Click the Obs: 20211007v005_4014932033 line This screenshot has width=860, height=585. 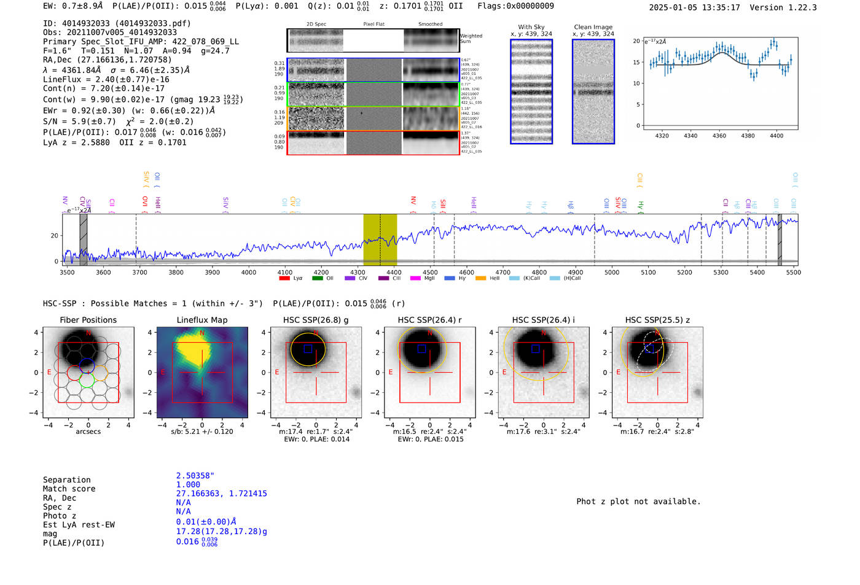pos(110,33)
